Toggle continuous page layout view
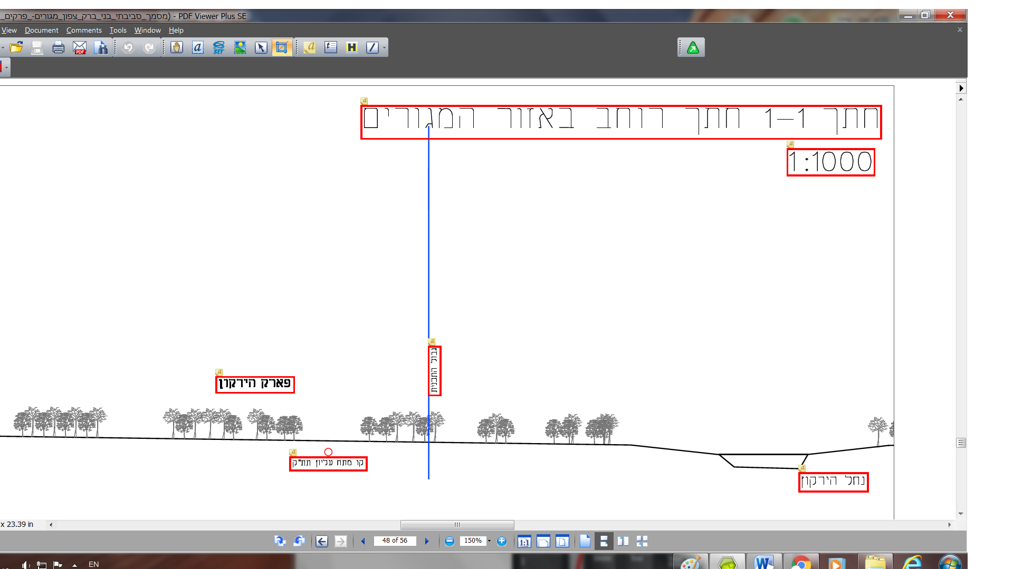1013x569 pixels. point(604,541)
